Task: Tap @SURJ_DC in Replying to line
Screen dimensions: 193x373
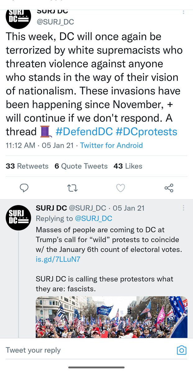Action: pyautogui.click(x=93, y=219)
